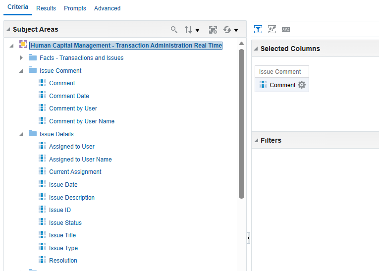The width and height of the screenshot is (379, 271).
Task: Open the refresh dropdown arrow
Action: 236,30
